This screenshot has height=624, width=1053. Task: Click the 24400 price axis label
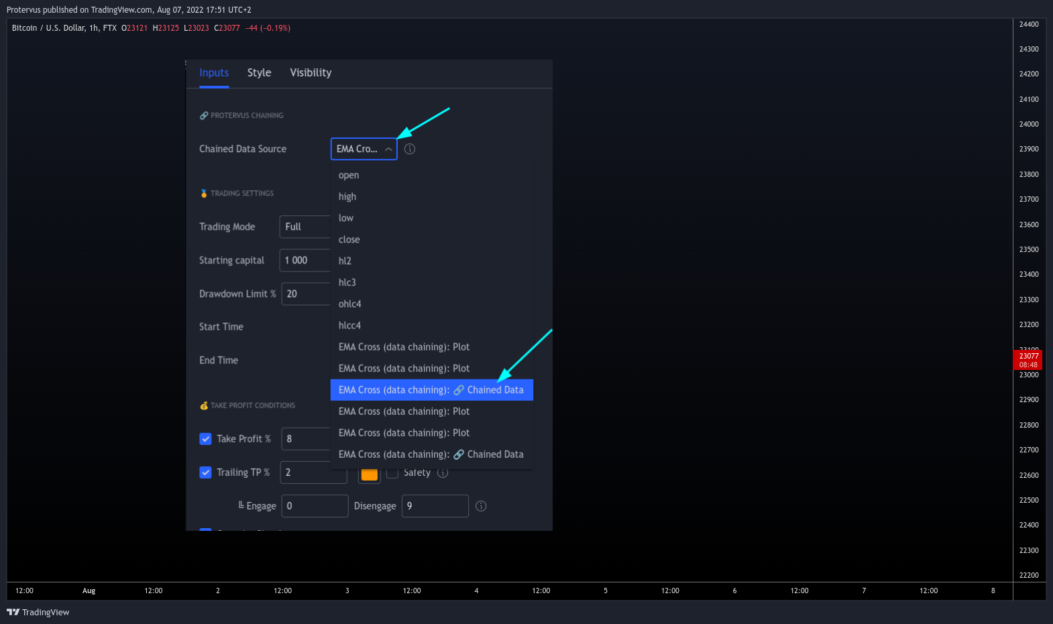[1029, 24]
